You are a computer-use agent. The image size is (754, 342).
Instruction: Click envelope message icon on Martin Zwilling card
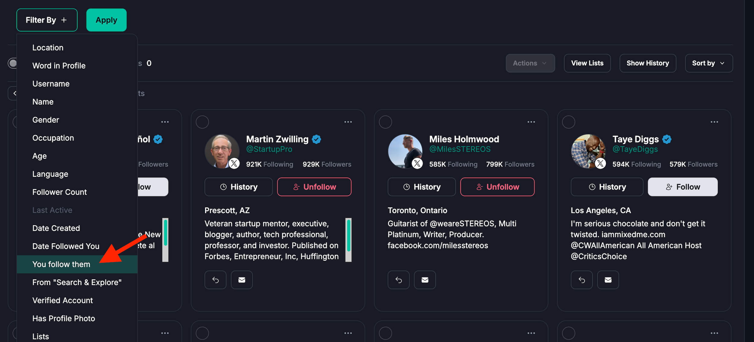[x=242, y=280]
